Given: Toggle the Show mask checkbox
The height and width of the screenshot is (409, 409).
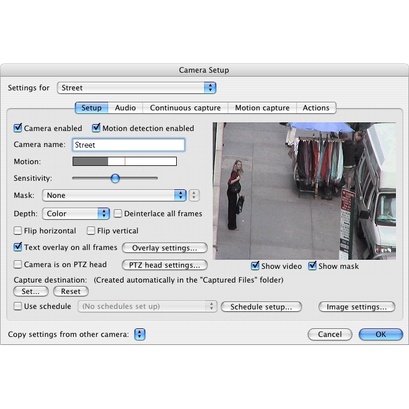Looking at the screenshot, I should click(313, 266).
